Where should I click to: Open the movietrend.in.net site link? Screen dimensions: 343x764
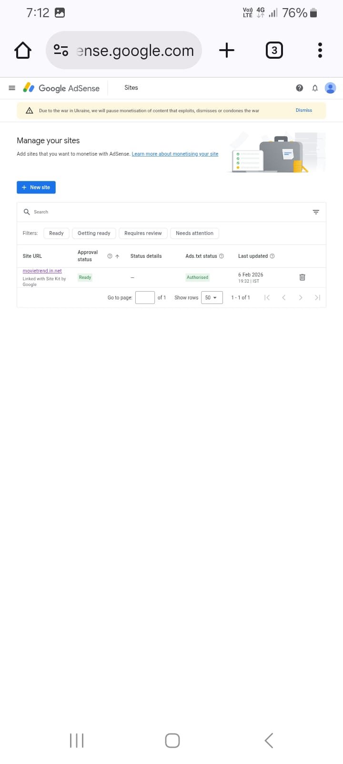coord(42,271)
